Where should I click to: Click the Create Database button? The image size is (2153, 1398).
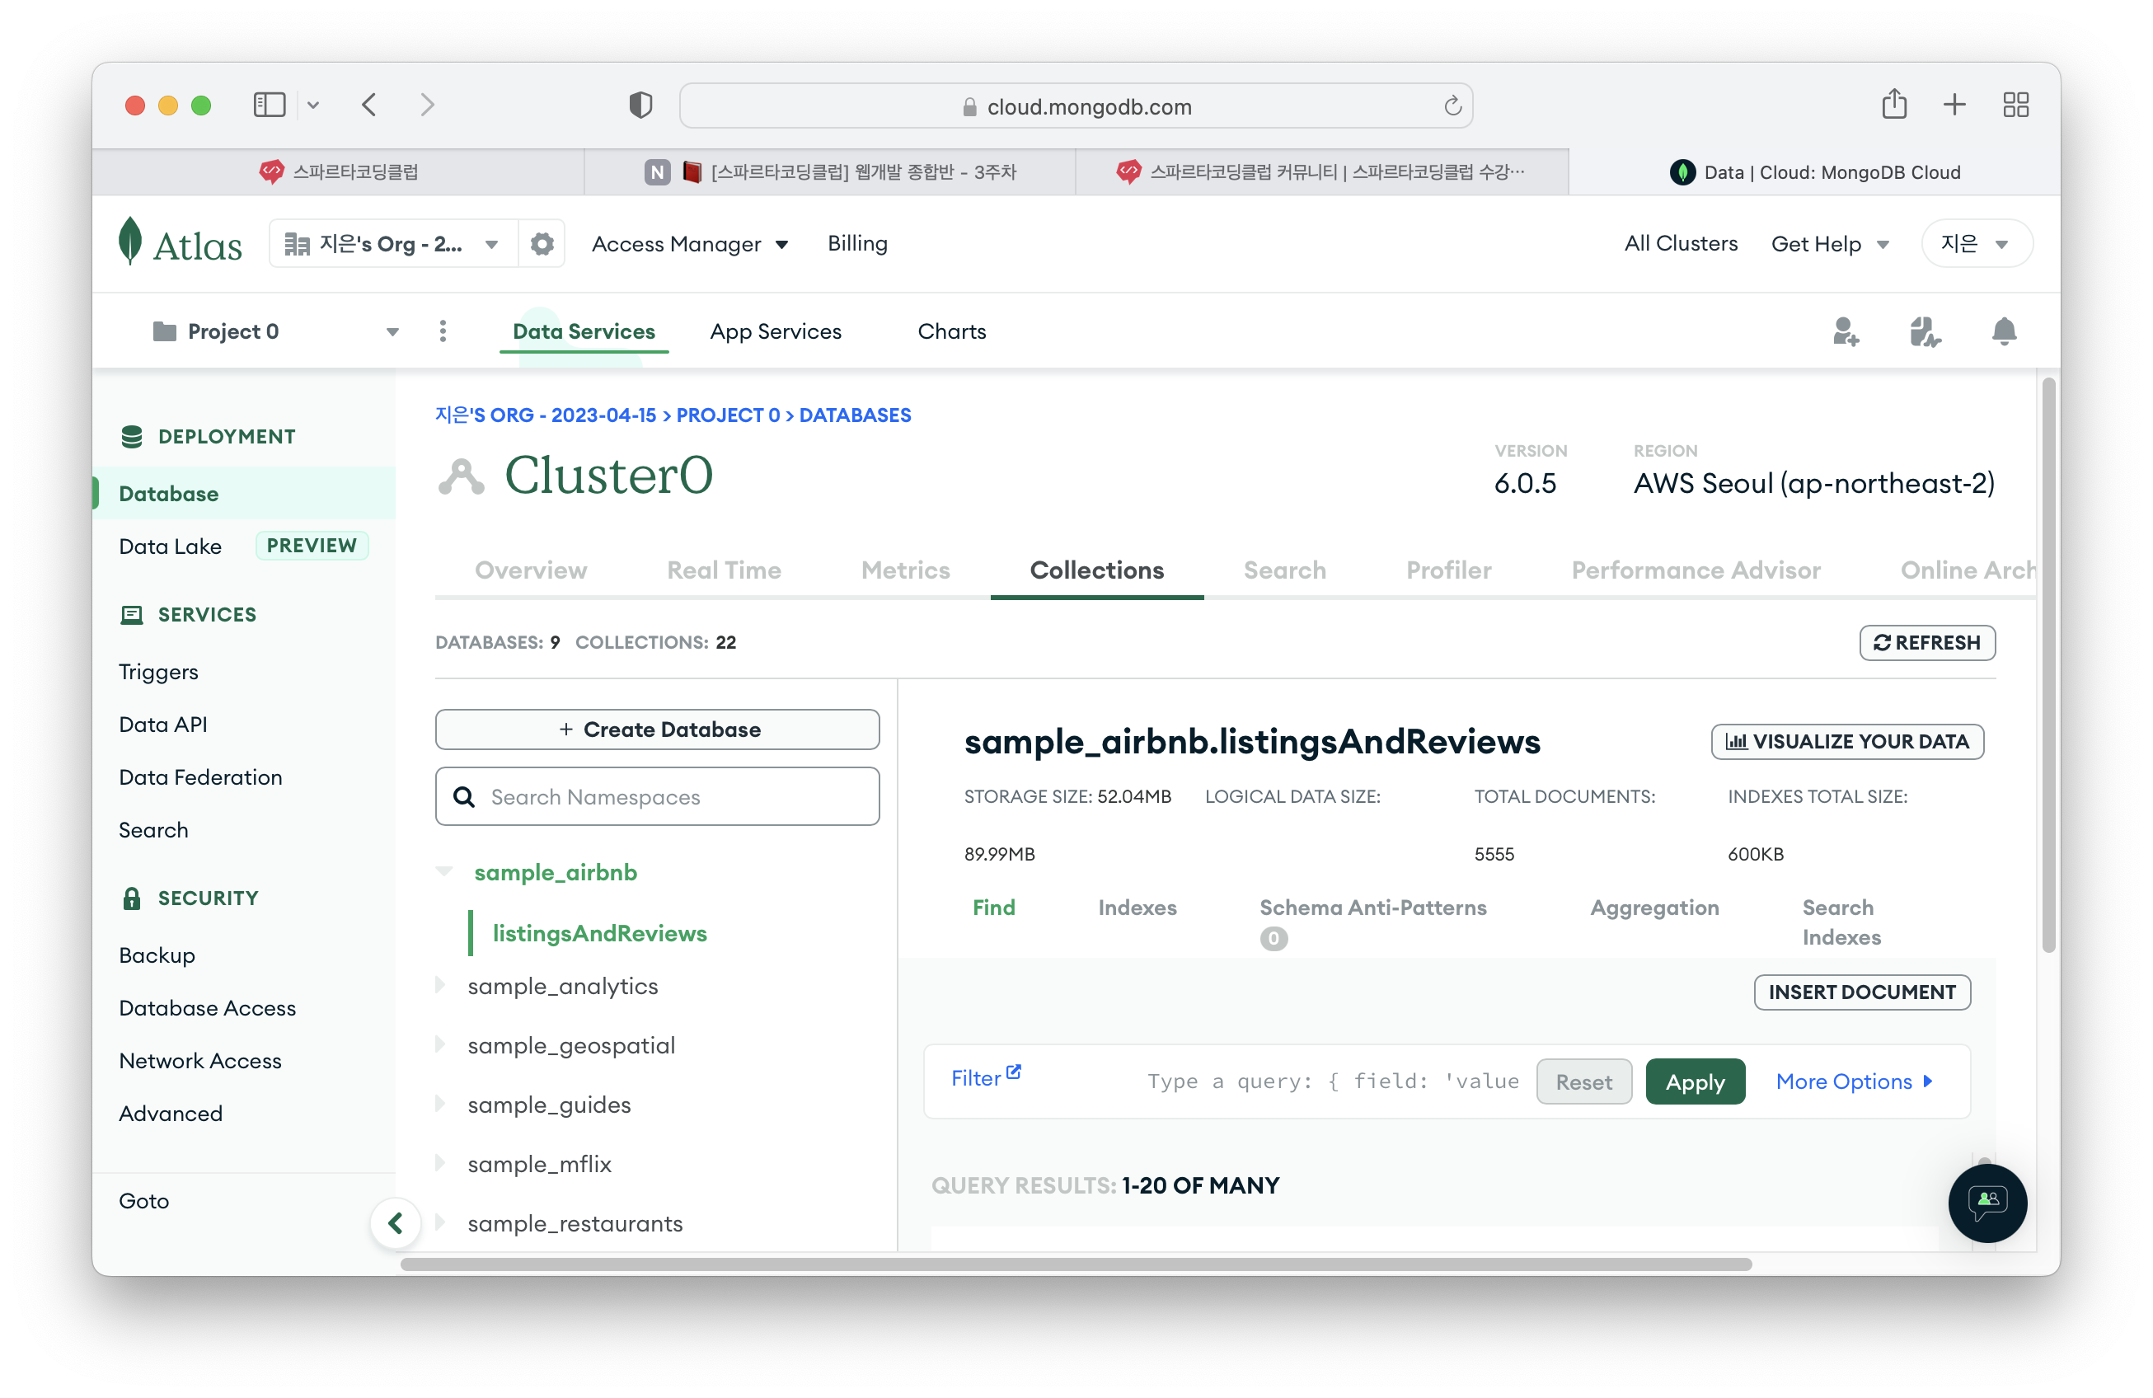(658, 729)
